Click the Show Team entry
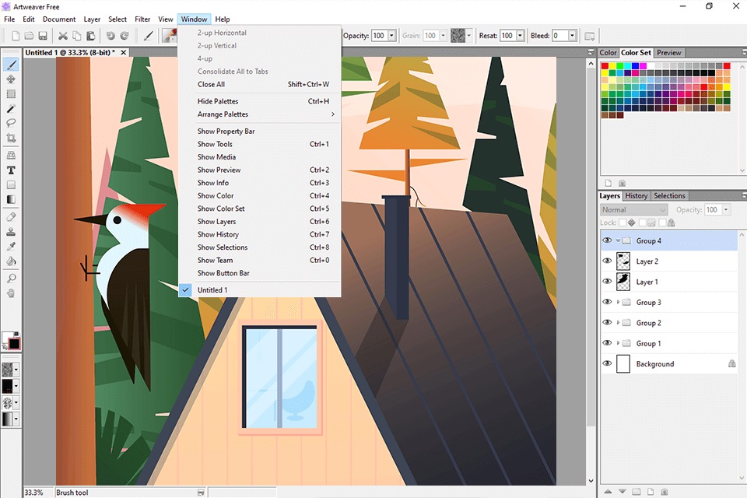 (259, 260)
